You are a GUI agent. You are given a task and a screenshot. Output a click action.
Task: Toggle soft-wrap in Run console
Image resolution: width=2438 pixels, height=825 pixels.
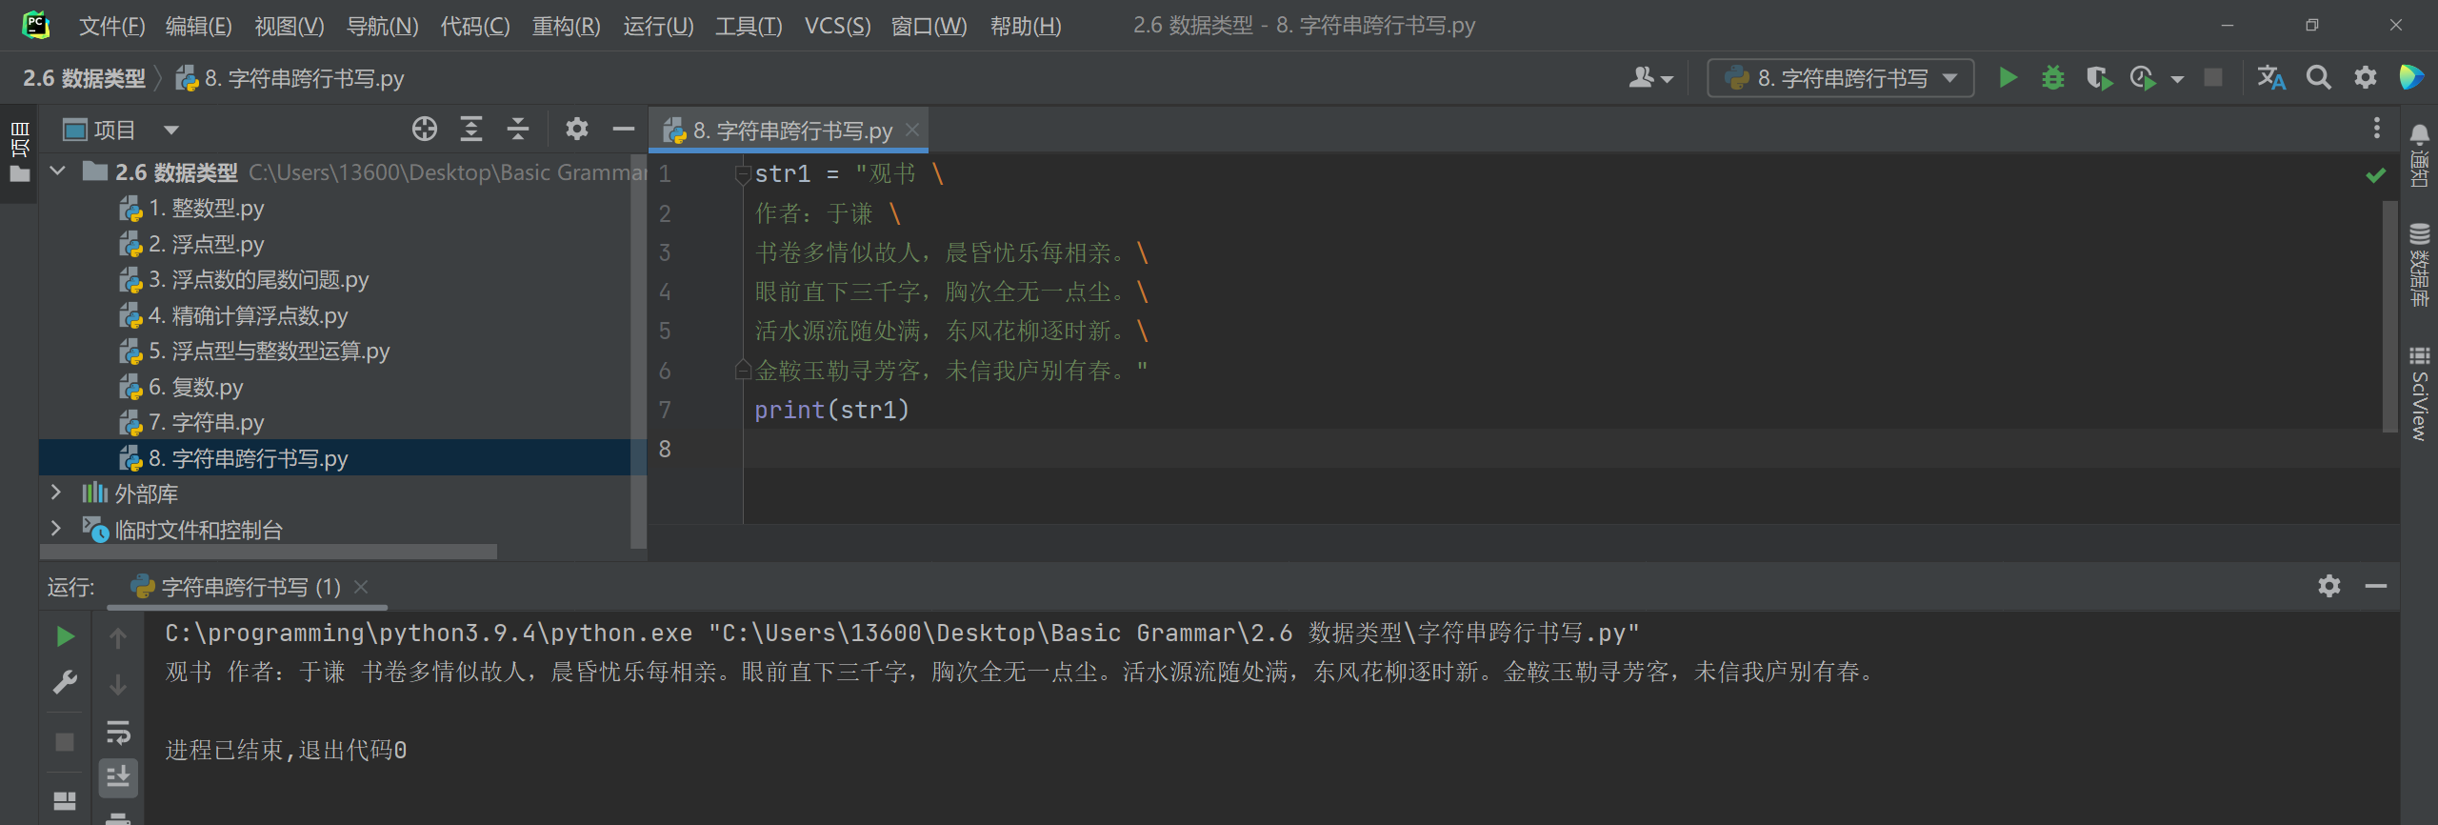(x=118, y=732)
